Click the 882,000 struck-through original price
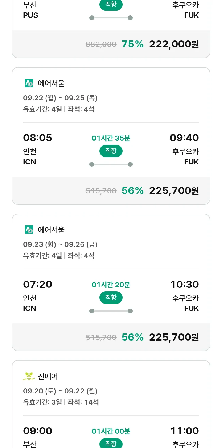Image resolution: width=222 pixels, height=448 pixels. [101, 45]
